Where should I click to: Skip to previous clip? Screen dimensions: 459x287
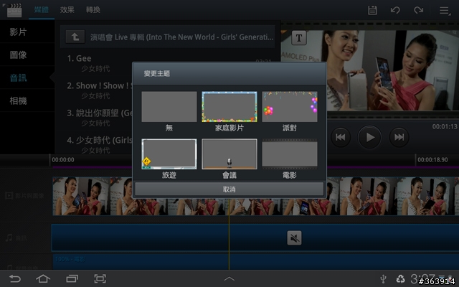341,137
